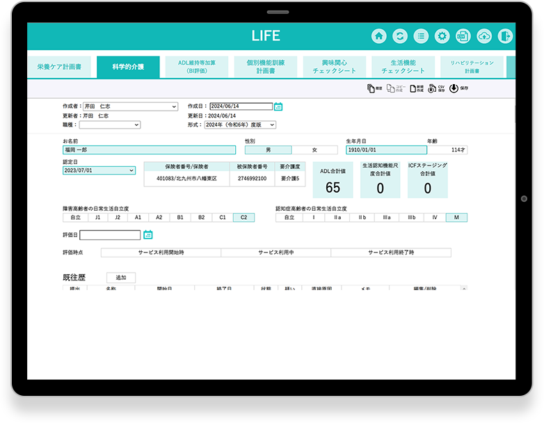Switch to 栄養ケア計画書 tab
The width and height of the screenshot is (544, 423).
click(59, 67)
